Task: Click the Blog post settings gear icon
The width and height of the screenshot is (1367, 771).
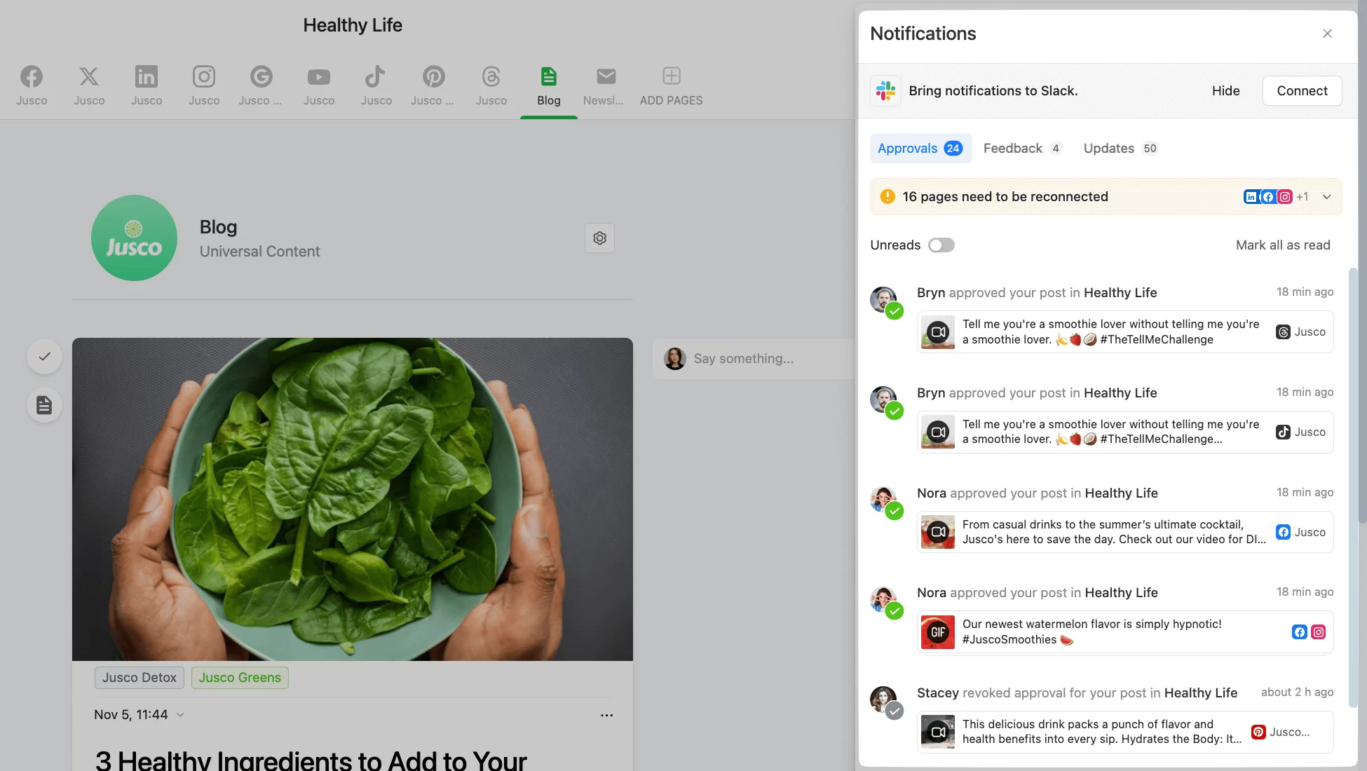Action: tap(600, 238)
